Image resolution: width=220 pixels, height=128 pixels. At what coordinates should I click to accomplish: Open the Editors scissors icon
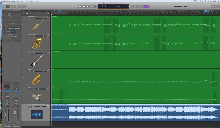[25, 7]
